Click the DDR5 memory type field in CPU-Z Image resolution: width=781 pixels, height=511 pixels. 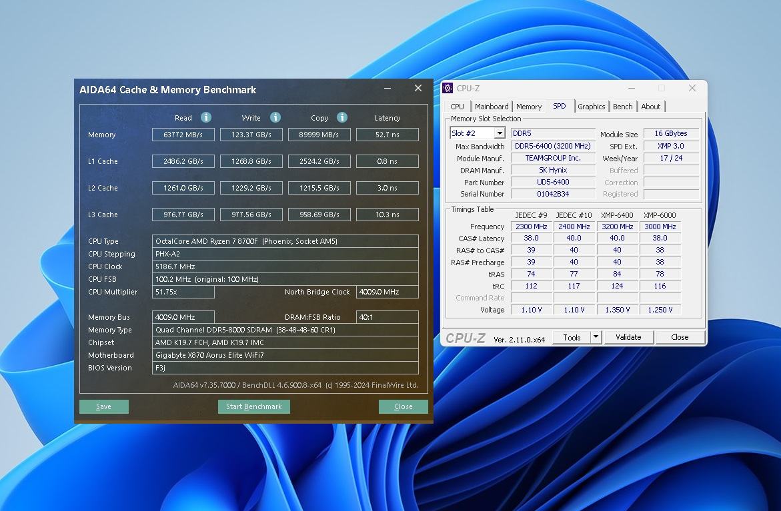[x=553, y=133]
